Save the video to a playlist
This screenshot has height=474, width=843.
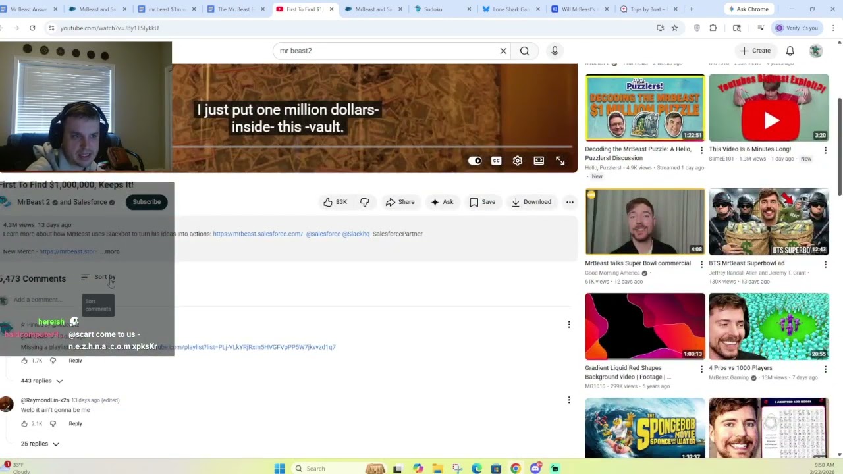[x=482, y=202]
